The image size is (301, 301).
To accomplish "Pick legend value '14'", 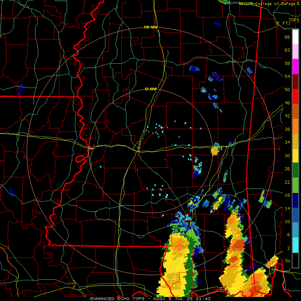I will 287,208.
